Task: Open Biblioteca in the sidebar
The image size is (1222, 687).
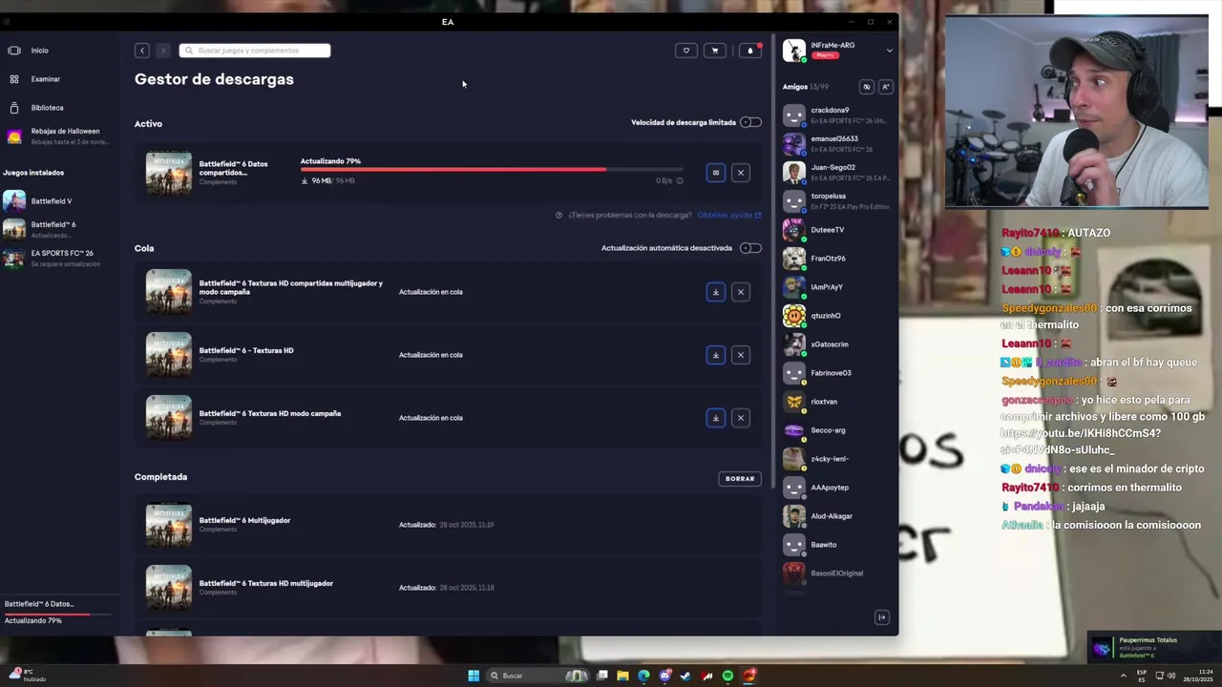Action: pyautogui.click(x=47, y=108)
